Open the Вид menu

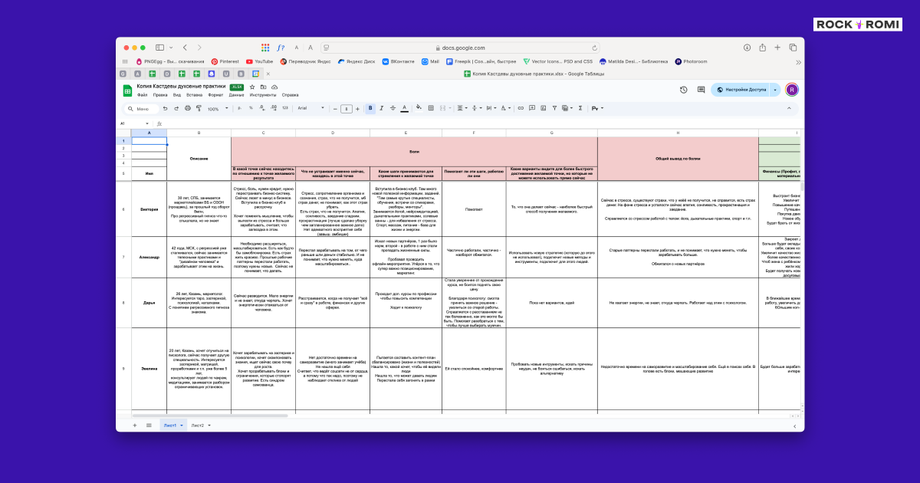[x=177, y=95]
